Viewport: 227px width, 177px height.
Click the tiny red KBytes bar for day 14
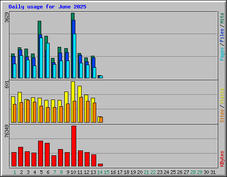click(x=100, y=165)
